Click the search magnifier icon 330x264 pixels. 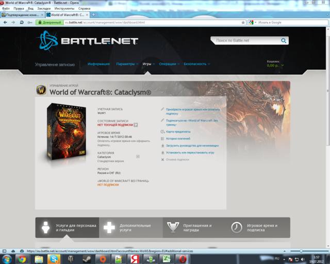[284, 40]
